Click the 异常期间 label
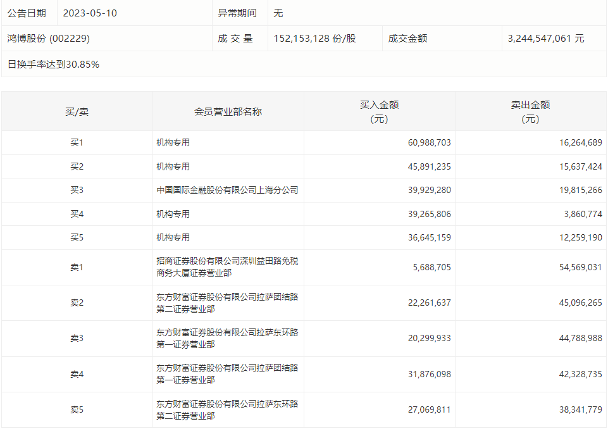 pos(237,13)
